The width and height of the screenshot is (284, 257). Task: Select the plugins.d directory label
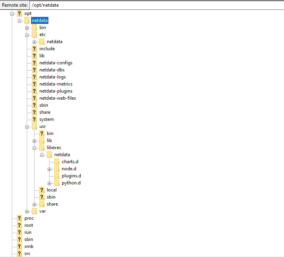point(71,176)
